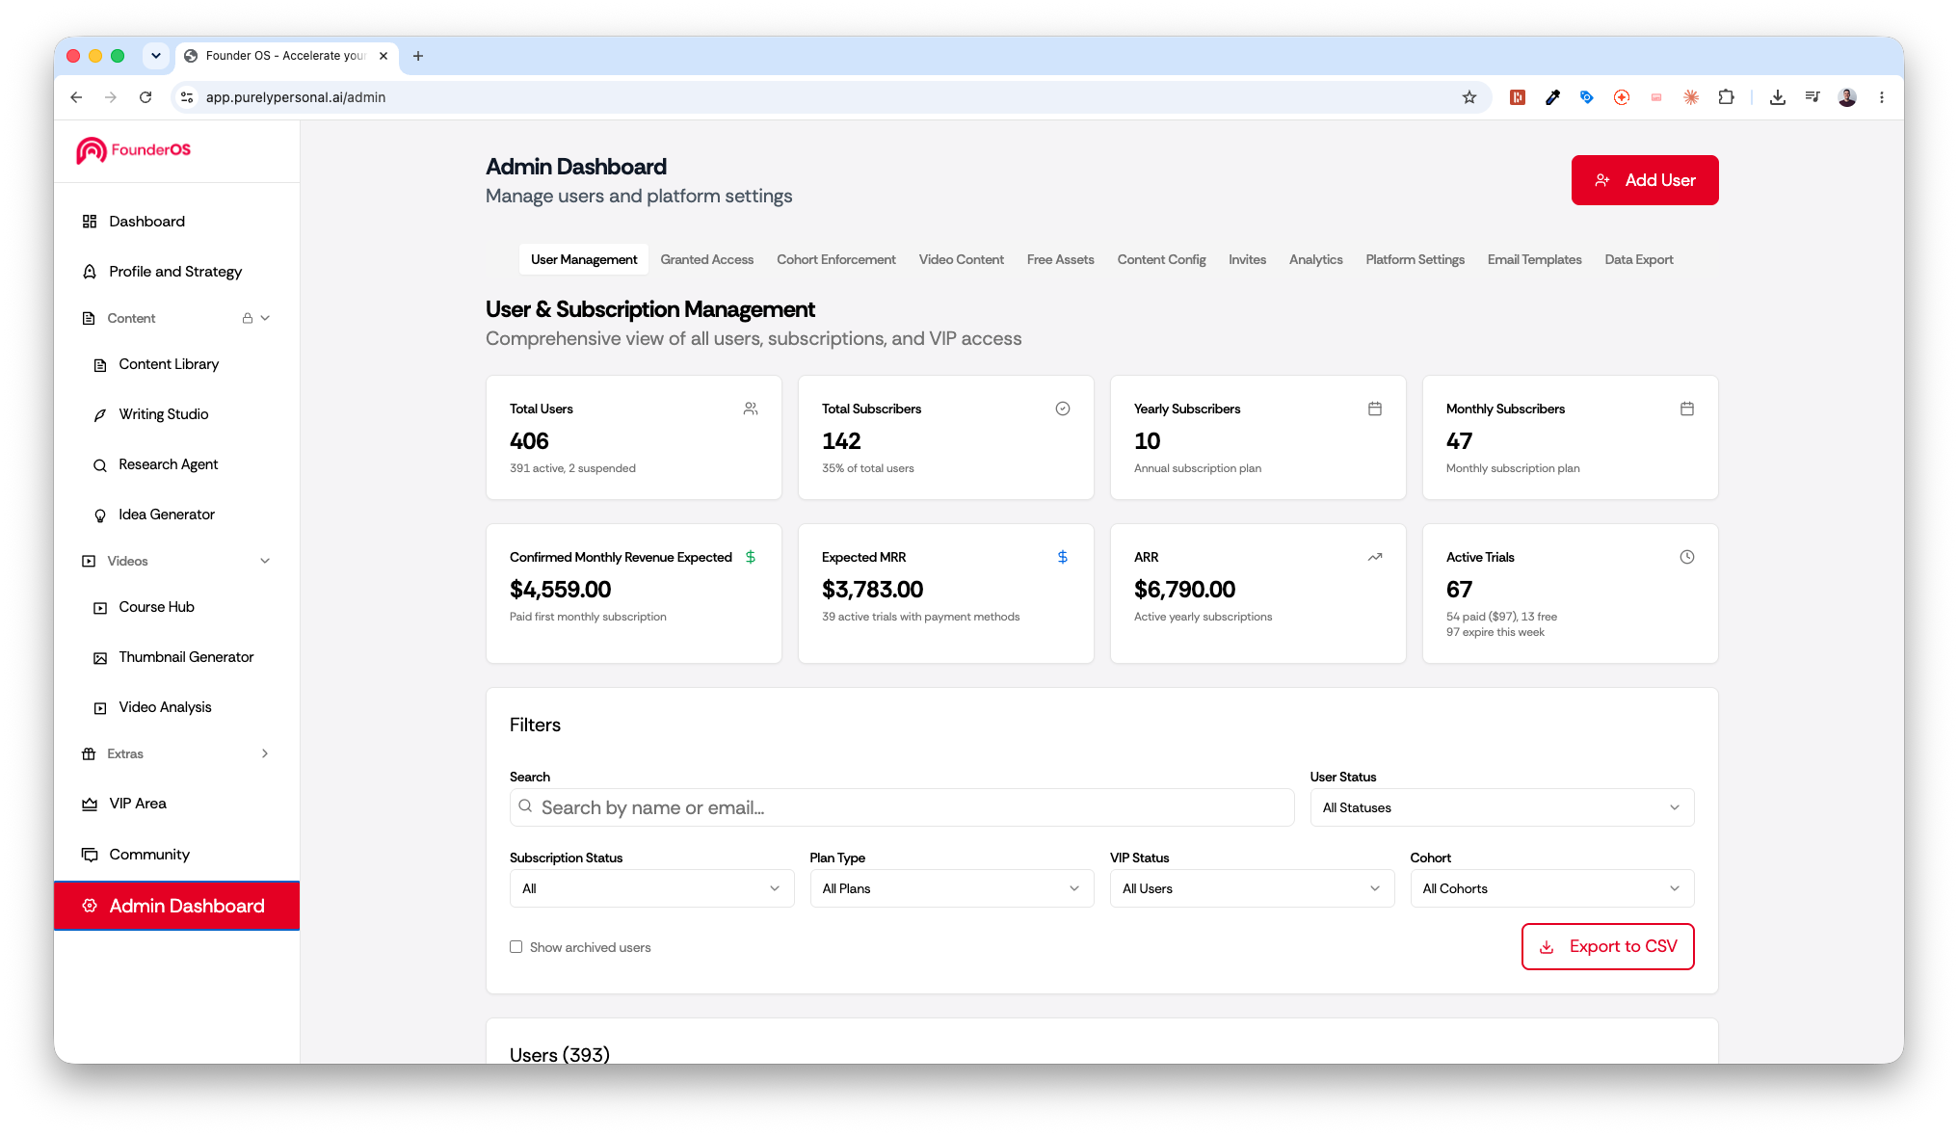The image size is (1958, 1135).
Task: Click the Total Users value 406
Action: (x=529, y=441)
